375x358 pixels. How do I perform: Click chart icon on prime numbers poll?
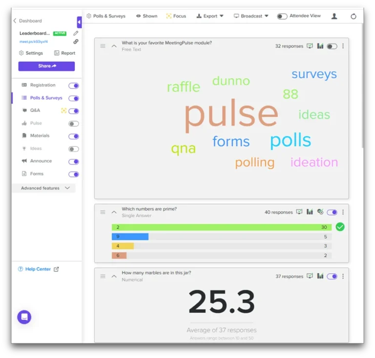click(x=310, y=212)
